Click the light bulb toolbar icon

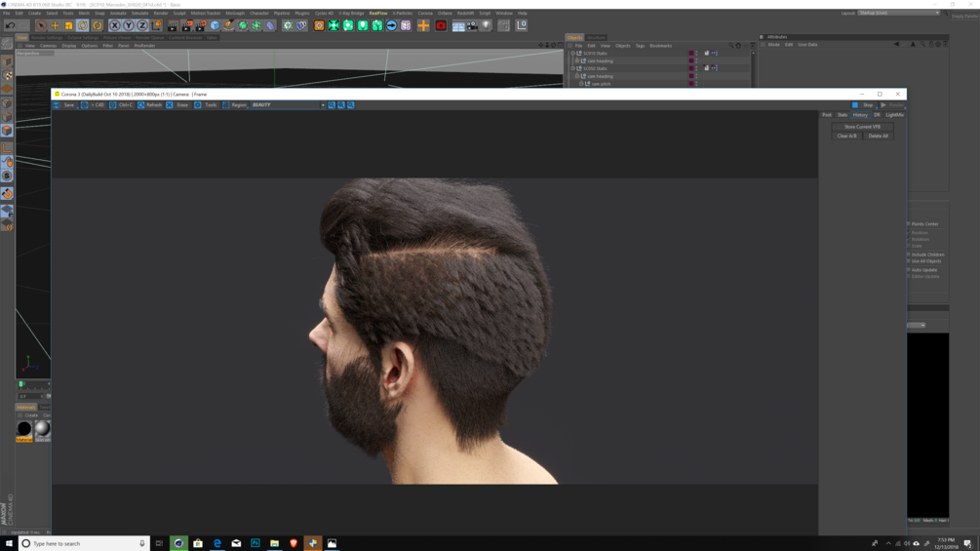(x=487, y=25)
